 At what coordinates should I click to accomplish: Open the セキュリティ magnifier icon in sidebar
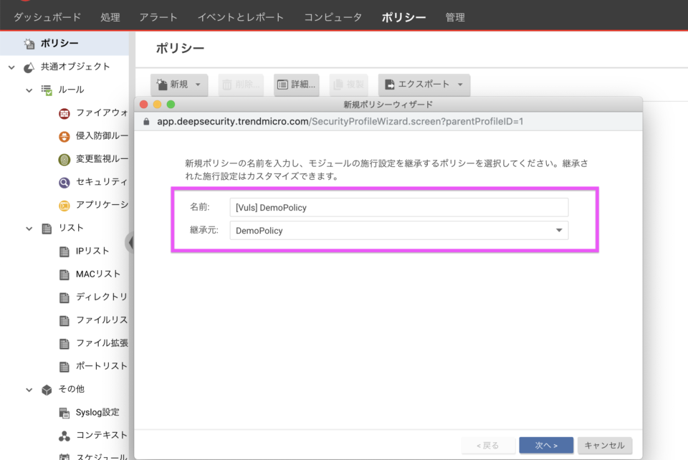(63, 181)
